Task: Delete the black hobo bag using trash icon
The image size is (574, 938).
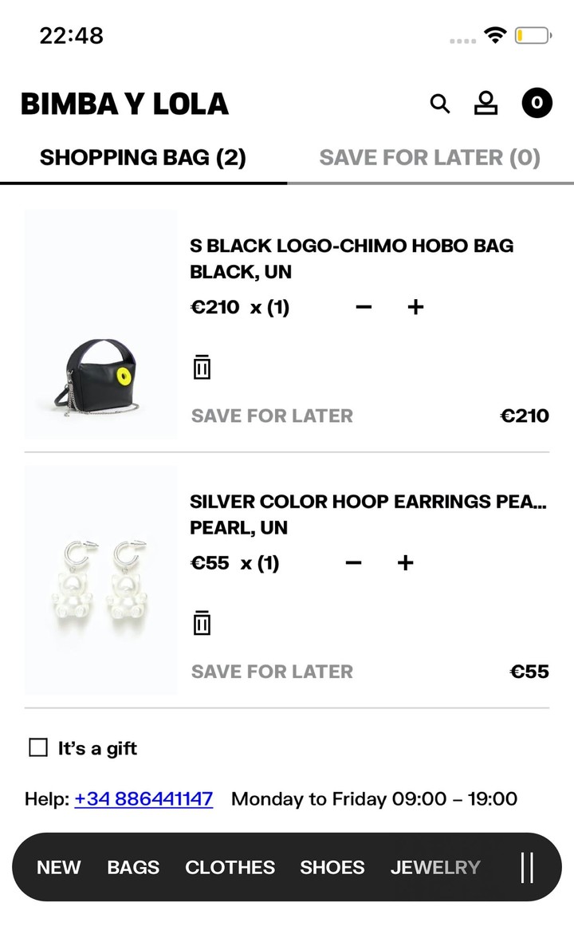Action: [202, 368]
